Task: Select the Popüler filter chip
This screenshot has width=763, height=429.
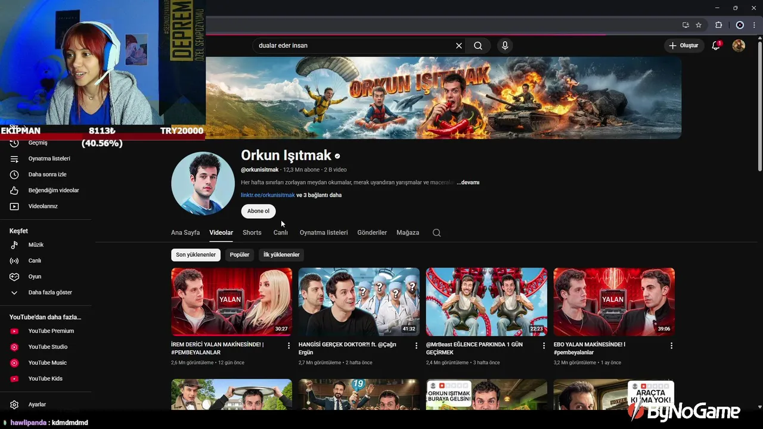Action: coord(240,254)
